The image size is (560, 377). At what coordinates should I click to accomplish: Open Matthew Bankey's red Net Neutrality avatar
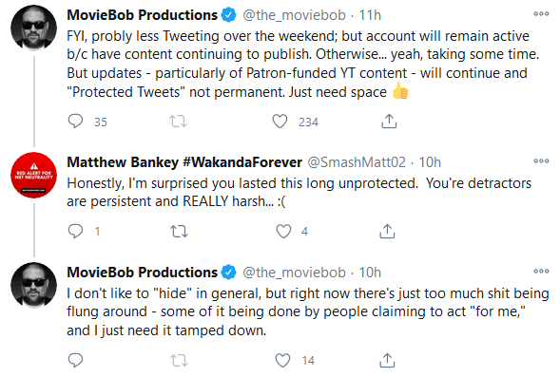[x=34, y=175]
